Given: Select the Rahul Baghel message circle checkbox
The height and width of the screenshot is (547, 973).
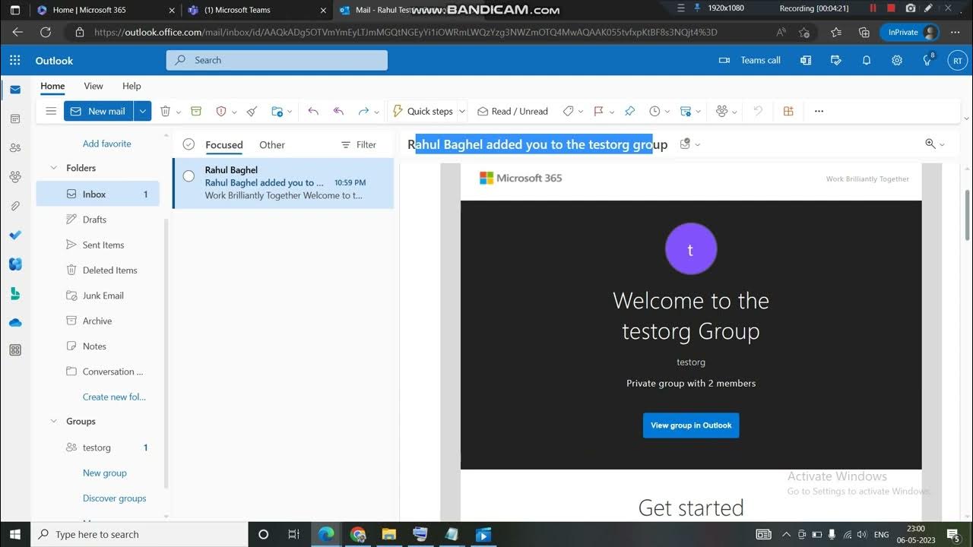Looking at the screenshot, I should [x=189, y=176].
